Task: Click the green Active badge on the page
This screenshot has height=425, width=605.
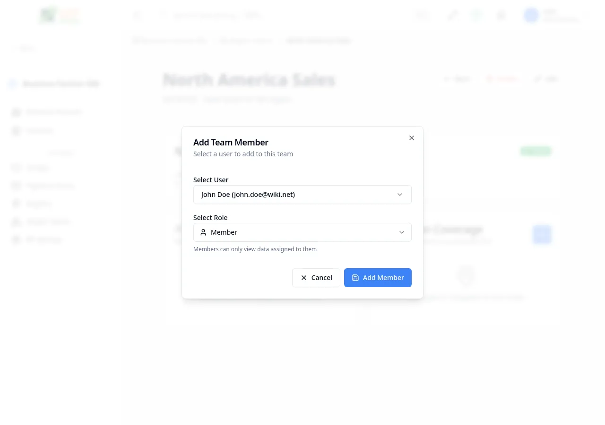Action: pyautogui.click(x=536, y=151)
